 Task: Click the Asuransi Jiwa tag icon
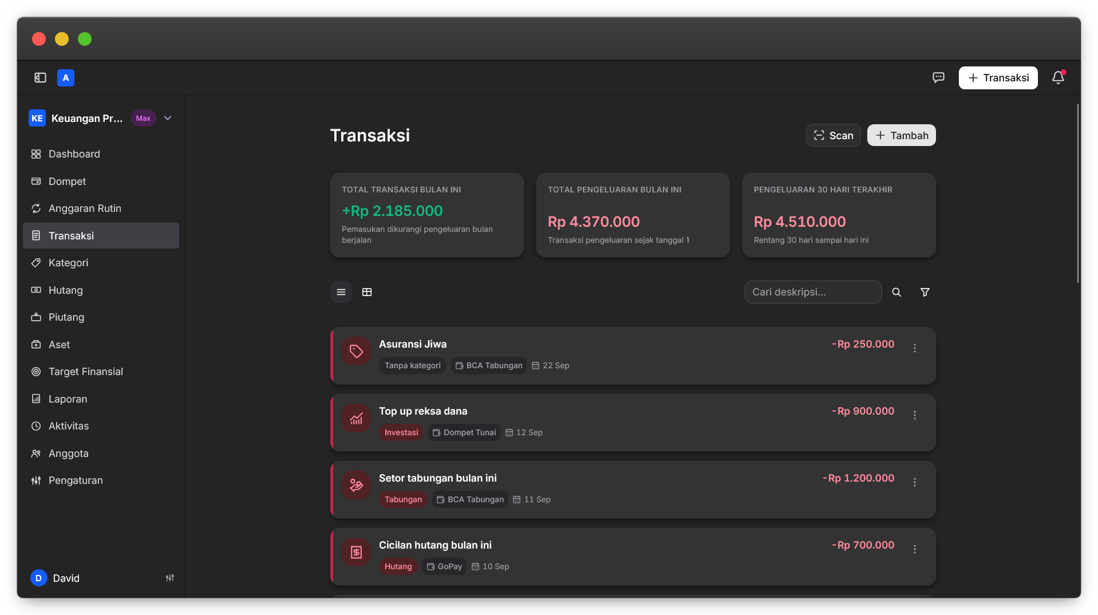click(356, 351)
